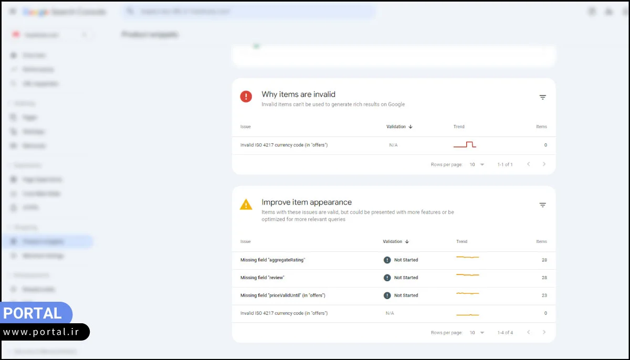Open filter options on Improve item appearance card
Image resolution: width=630 pixels, height=360 pixels.
(542, 205)
